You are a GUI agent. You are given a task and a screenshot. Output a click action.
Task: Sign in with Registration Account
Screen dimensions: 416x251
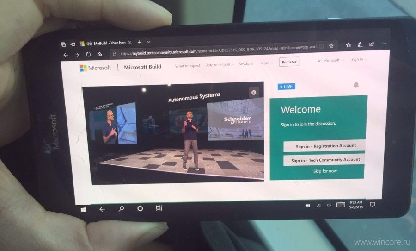point(325,146)
